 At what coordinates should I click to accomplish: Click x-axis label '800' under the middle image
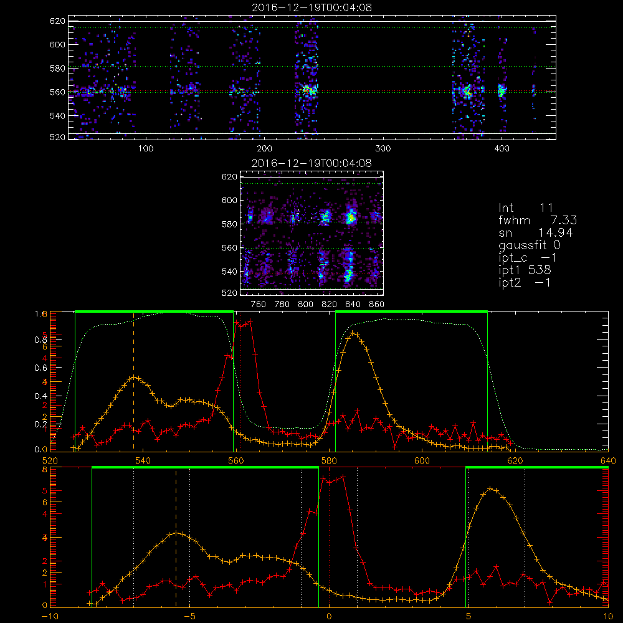point(305,305)
